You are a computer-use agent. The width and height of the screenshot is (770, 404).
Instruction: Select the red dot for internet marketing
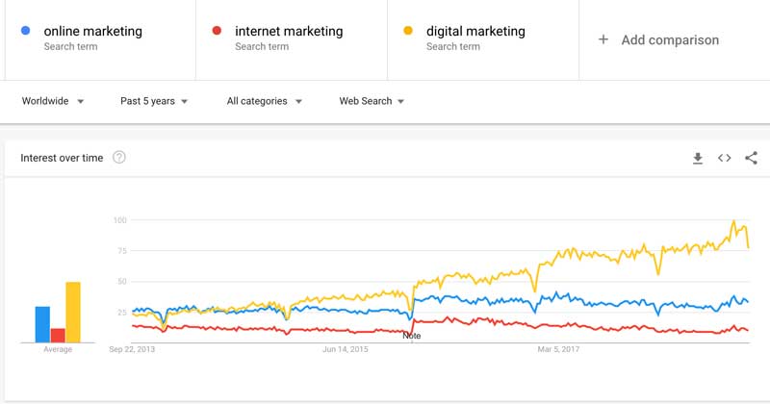click(217, 31)
